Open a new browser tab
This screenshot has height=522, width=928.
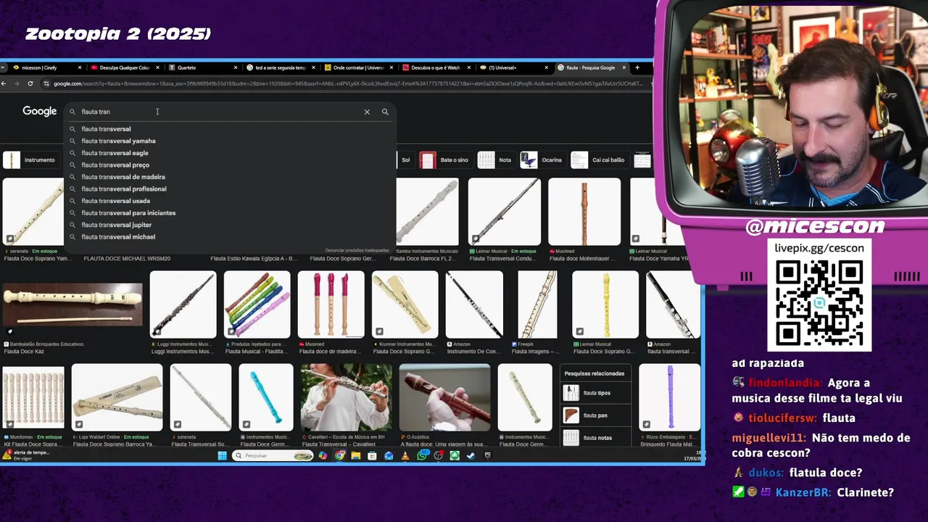pos(637,67)
